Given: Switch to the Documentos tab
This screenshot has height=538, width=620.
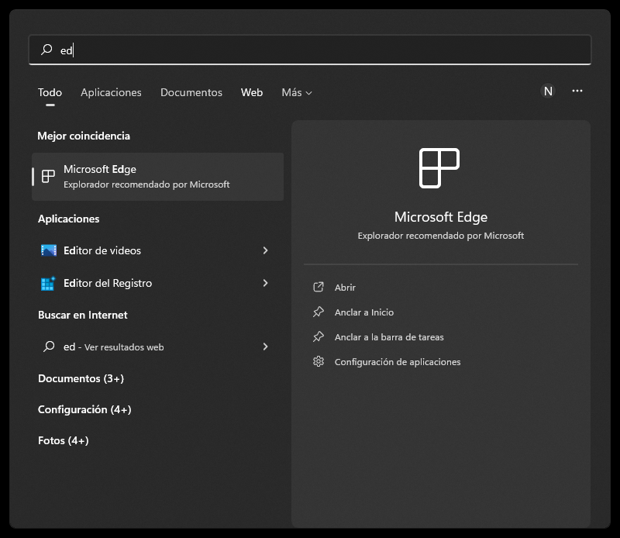Looking at the screenshot, I should click(x=191, y=92).
